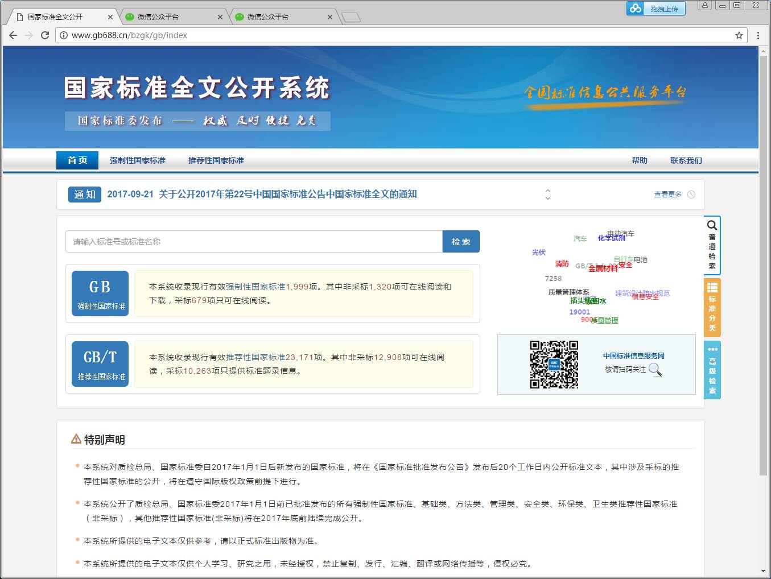This screenshot has height=579, width=771.
Task: Close the 国家标准全文公开 tab
Action: pyautogui.click(x=110, y=17)
